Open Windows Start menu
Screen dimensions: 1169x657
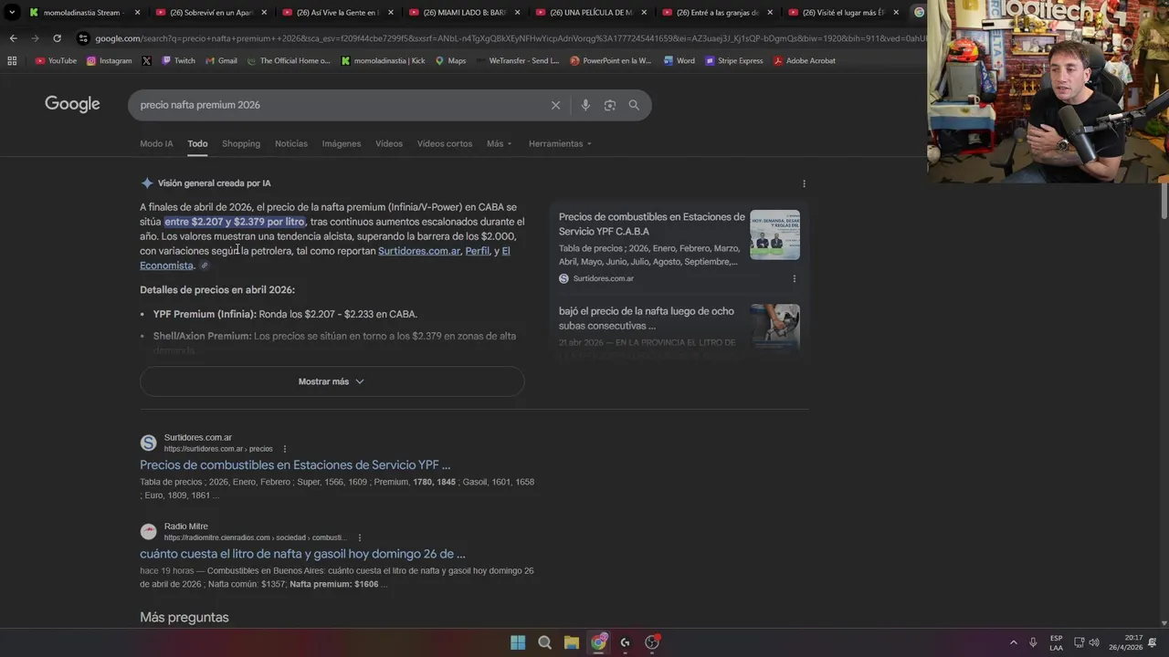click(518, 642)
